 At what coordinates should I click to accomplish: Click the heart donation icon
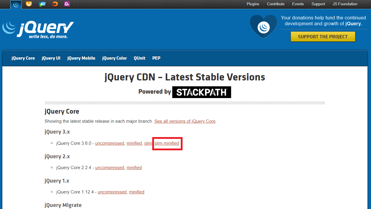(x=264, y=27)
